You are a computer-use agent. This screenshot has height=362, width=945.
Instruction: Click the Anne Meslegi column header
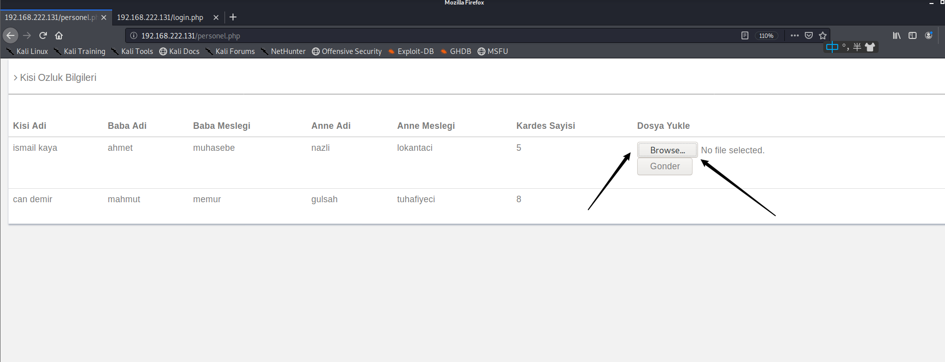(x=426, y=126)
